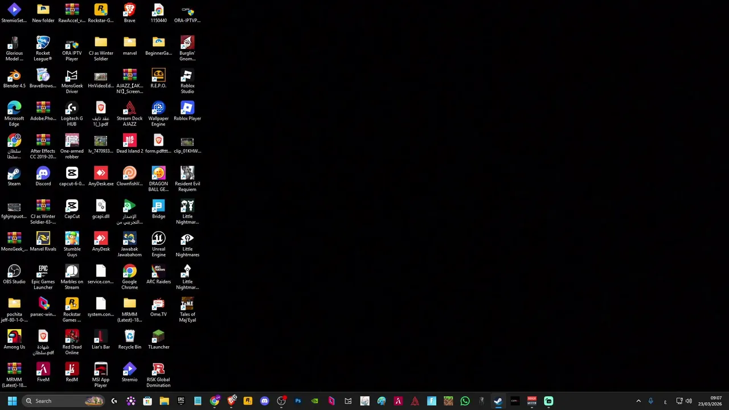
Task: Open the R.E.P.O. desktop shortcut
Action: [158, 79]
